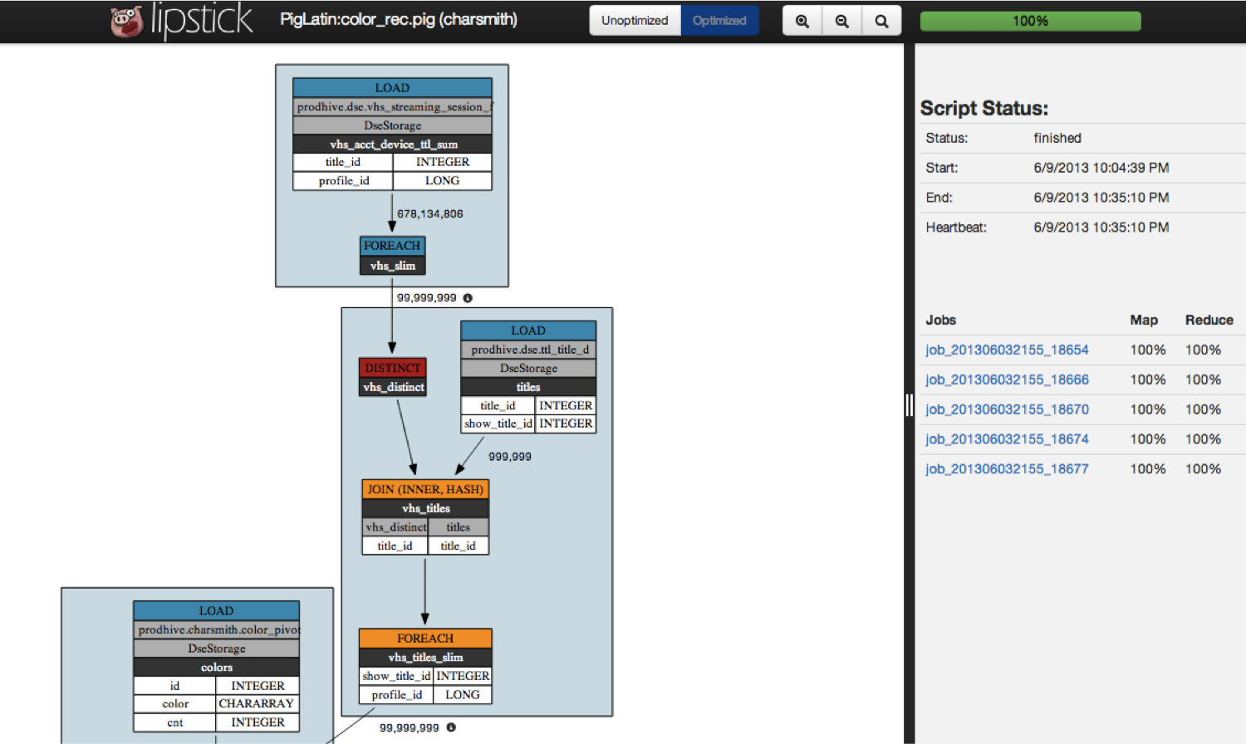This screenshot has width=1246, height=744.
Task: Click the side panel splitter handle
Action: [909, 405]
